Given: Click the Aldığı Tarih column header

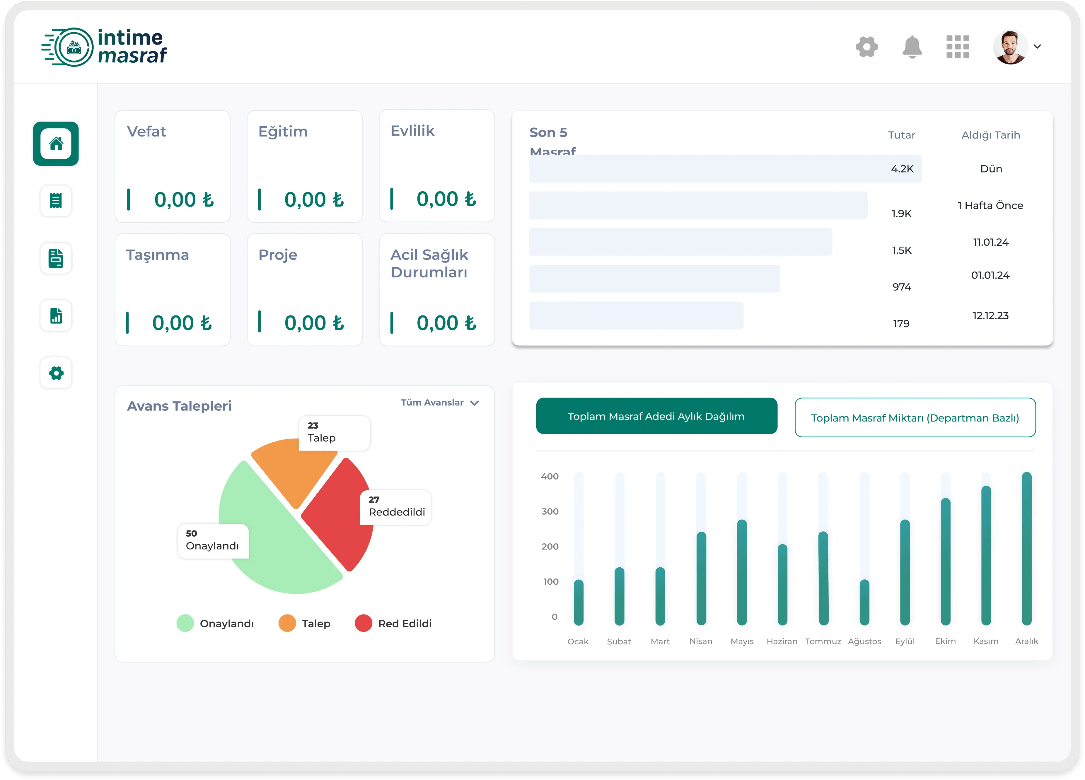Looking at the screenshot, I should [990, 135].
